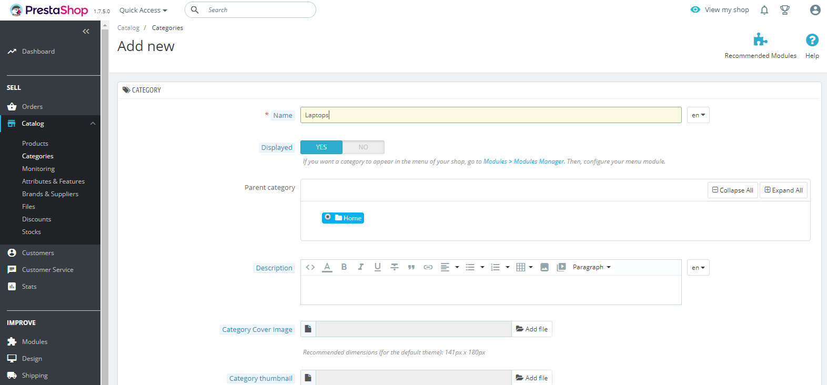The image size is (827, 385).
Task: Click Add file for Category thumbnail
Action: pos(532,378)
